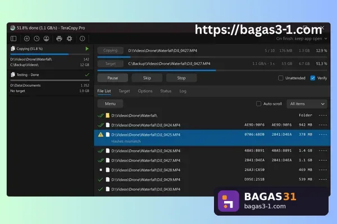Open the Menu button

(110, 104)
